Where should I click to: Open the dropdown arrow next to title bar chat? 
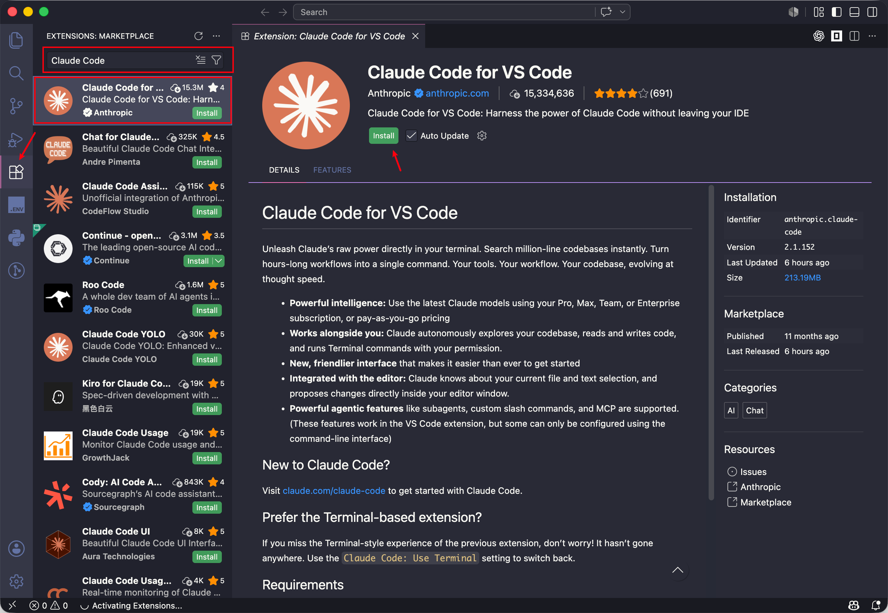coord(623,12)
